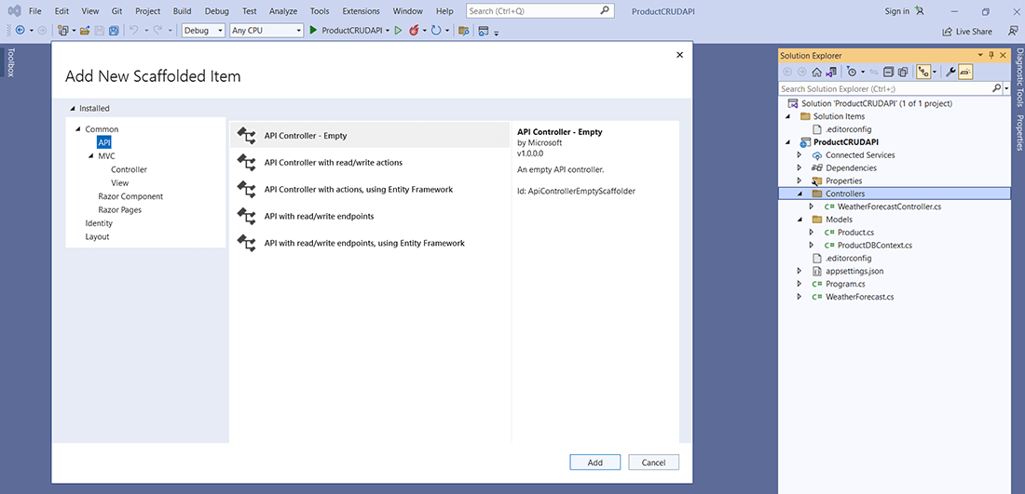
Task: Click the green Start ProductCRUDAPI play icon
Action: pyautogui.click(x=314, y=31)
